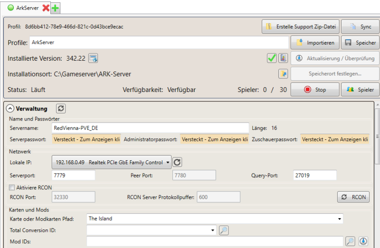Viewport: 380px width, 248px height.
Task: Save profile with Speicher button
Action: [360, 43]
